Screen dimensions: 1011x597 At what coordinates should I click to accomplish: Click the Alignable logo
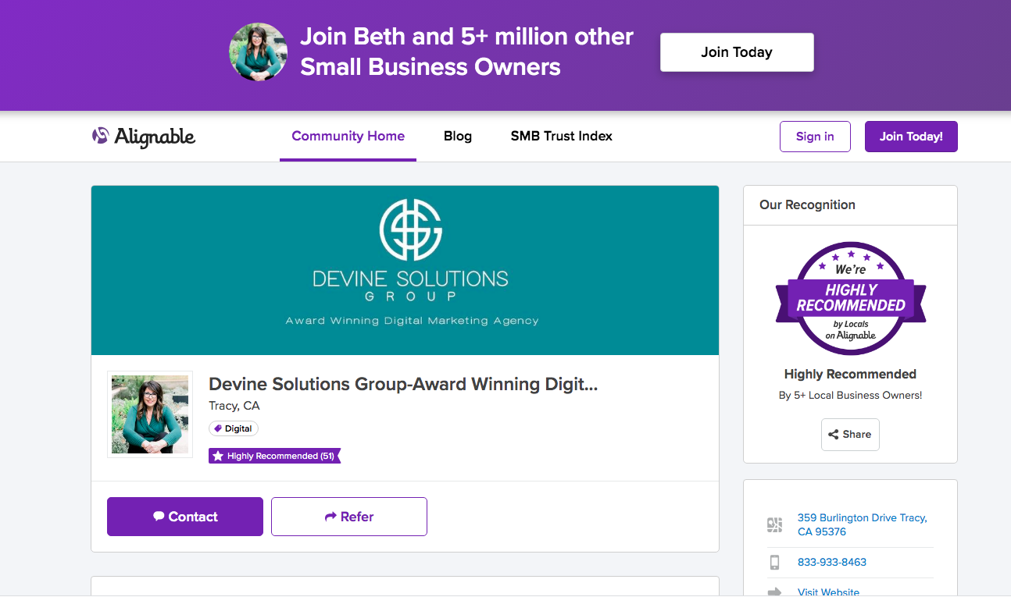(x=144, y=137)
